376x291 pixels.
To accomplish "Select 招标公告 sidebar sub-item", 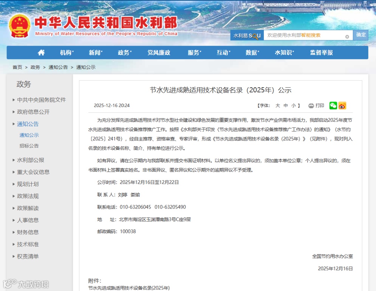I will coord(29,146).
